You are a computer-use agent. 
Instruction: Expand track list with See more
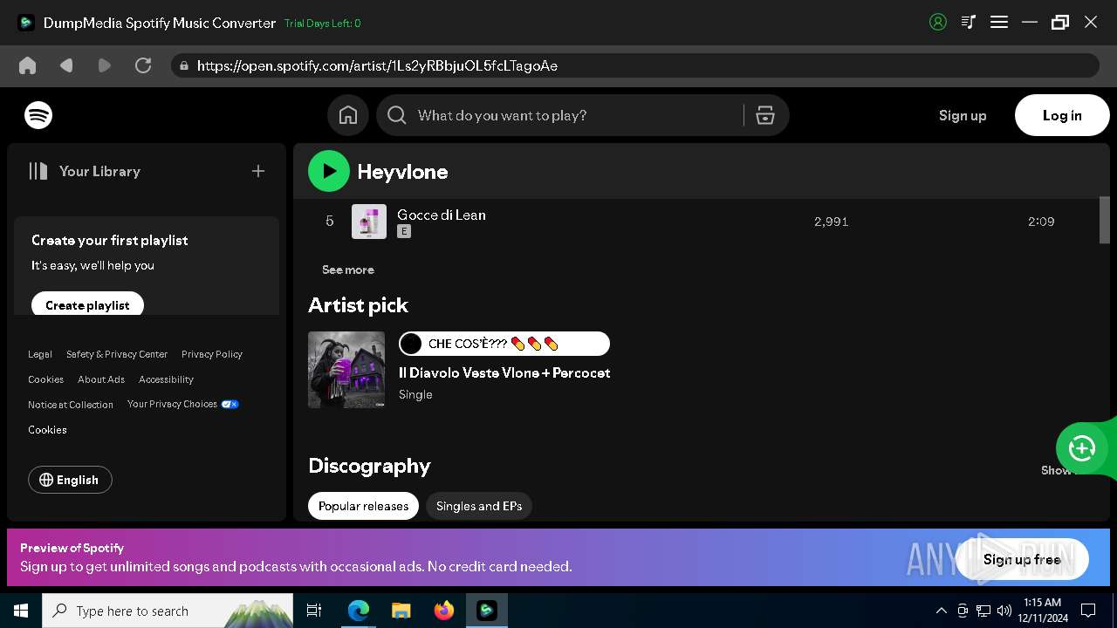[348, 270]
